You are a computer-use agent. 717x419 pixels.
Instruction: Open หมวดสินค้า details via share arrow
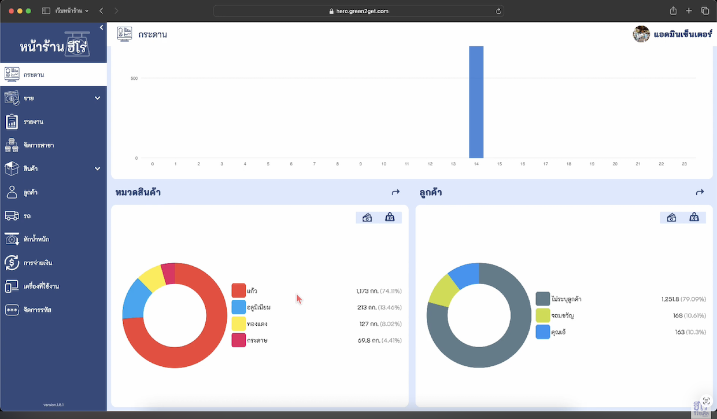pyautogui.click(x=396, y=192)
